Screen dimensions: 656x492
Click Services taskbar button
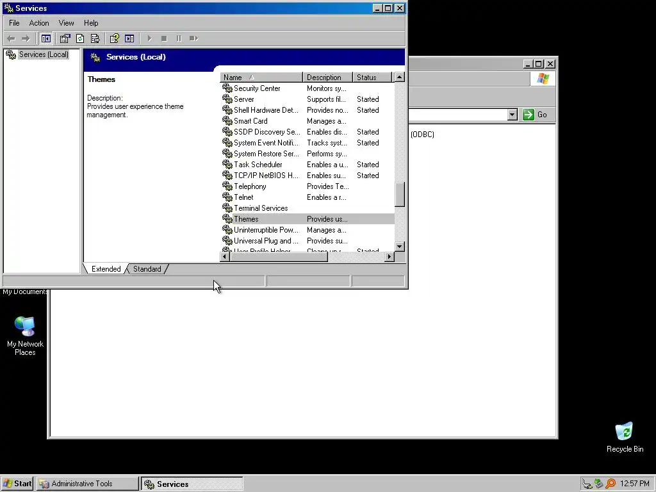tap(192, 484)
